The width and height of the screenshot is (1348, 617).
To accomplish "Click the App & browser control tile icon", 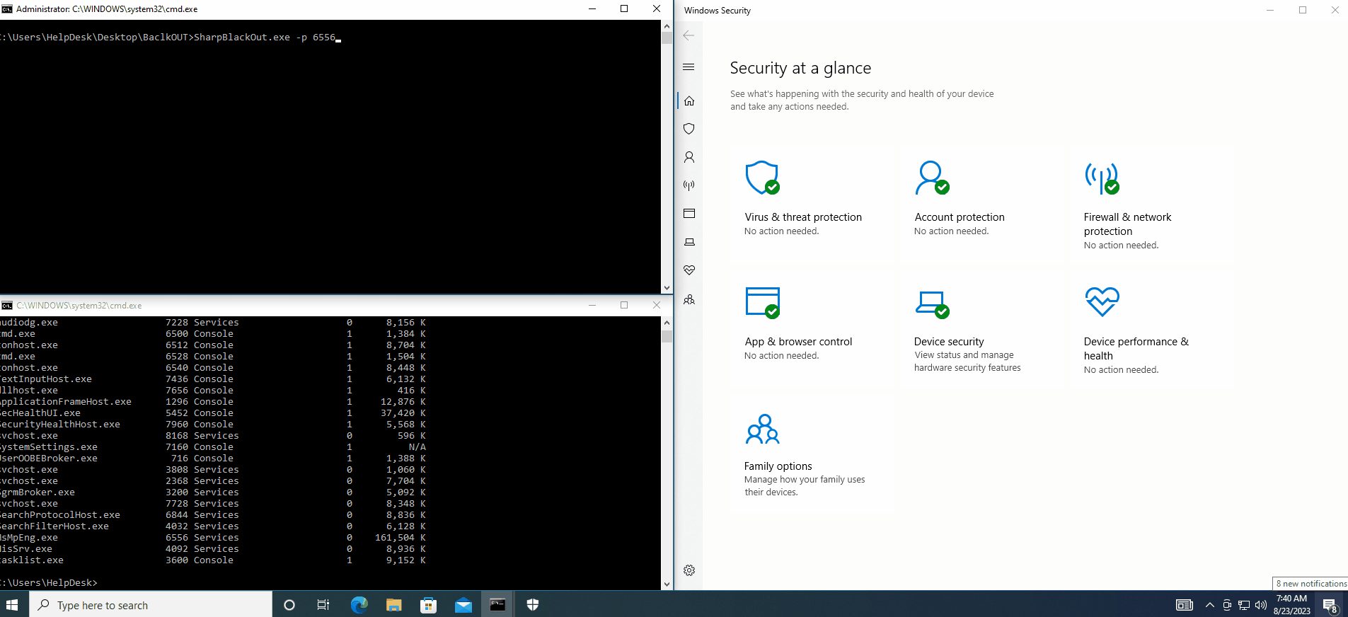I will [763, 303].
